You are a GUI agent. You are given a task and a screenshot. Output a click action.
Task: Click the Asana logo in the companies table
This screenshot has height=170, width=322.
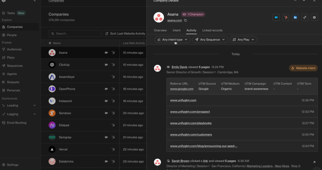[52, 53]
